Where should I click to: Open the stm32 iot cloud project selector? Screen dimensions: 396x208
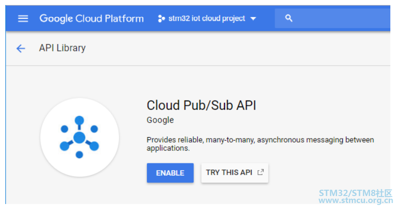(207, 18)
